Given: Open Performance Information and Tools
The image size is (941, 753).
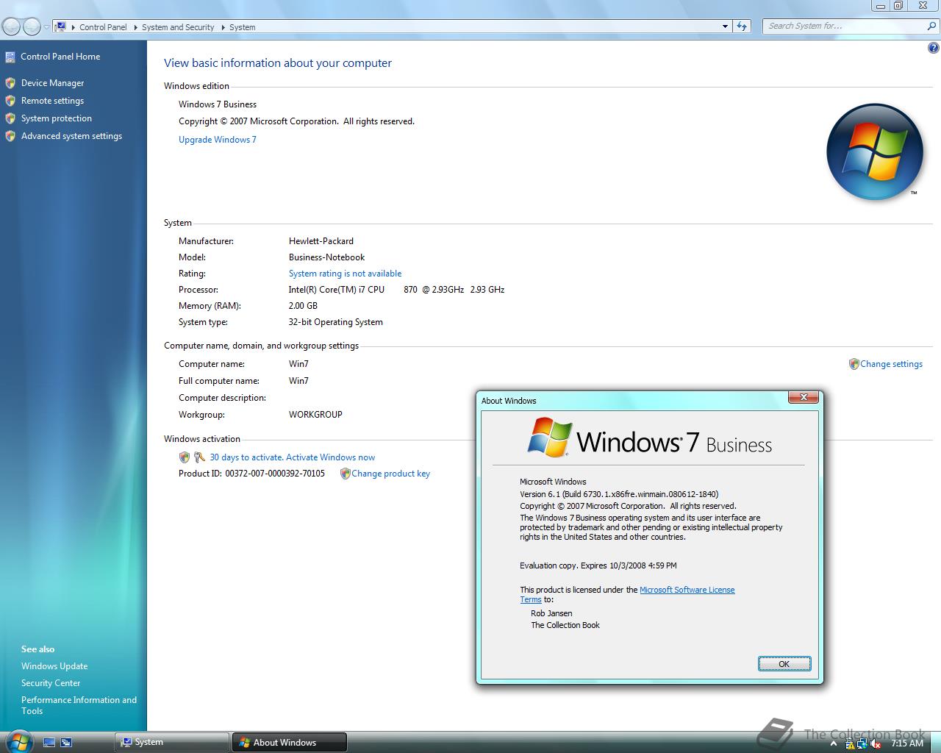Looking at the screenshot, I should point(79,705).
